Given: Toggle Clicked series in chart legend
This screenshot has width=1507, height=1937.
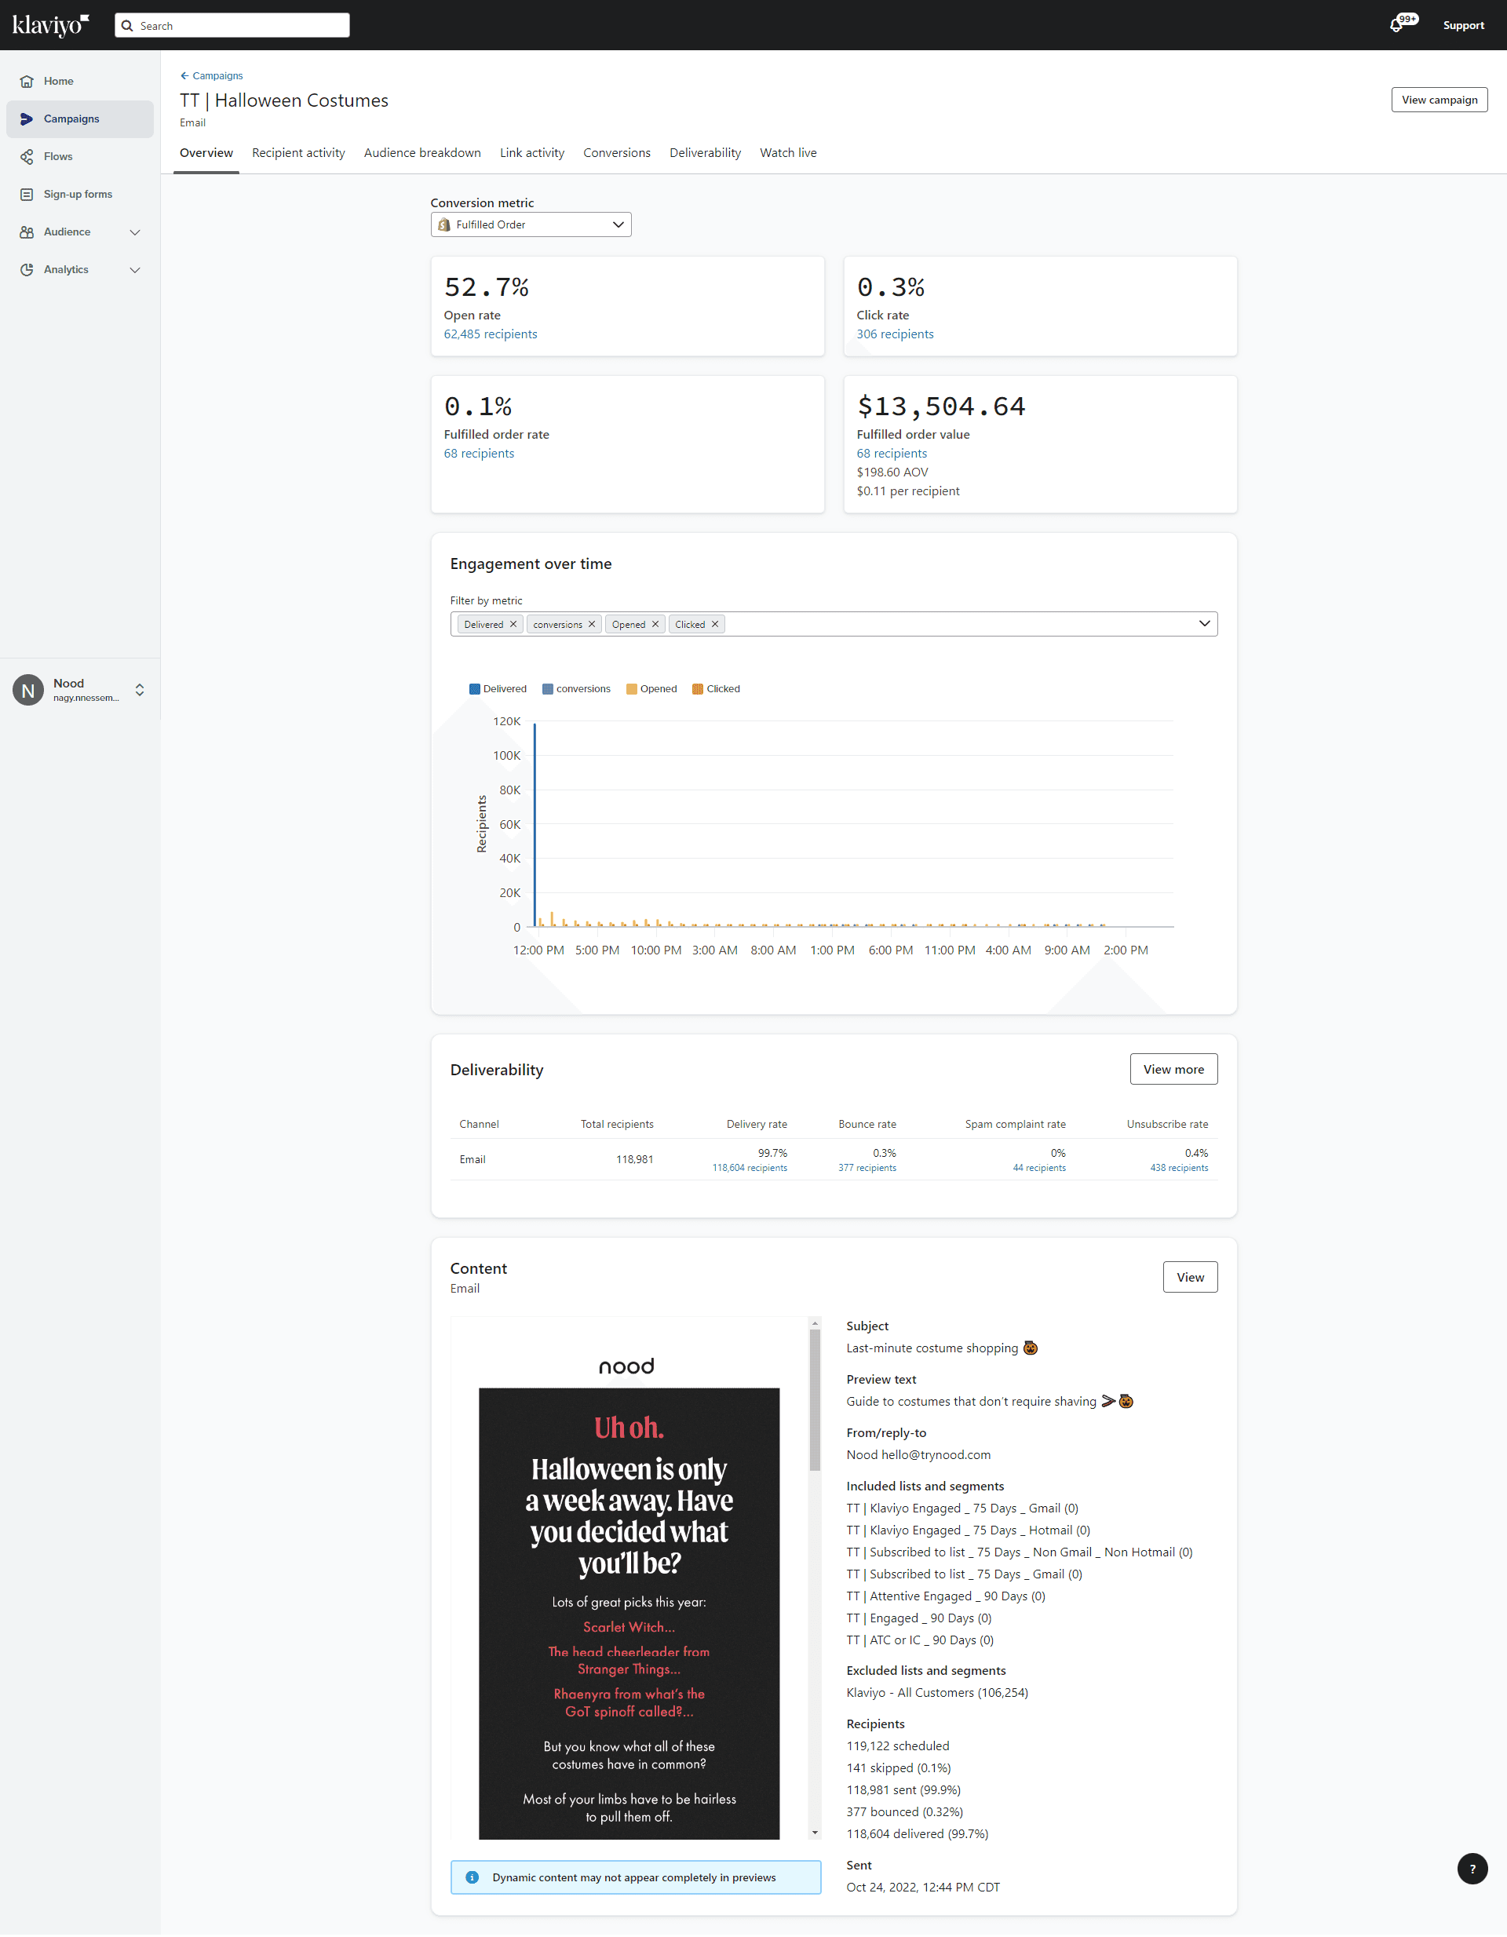Looking at the screenshot, I should (716, 689).
